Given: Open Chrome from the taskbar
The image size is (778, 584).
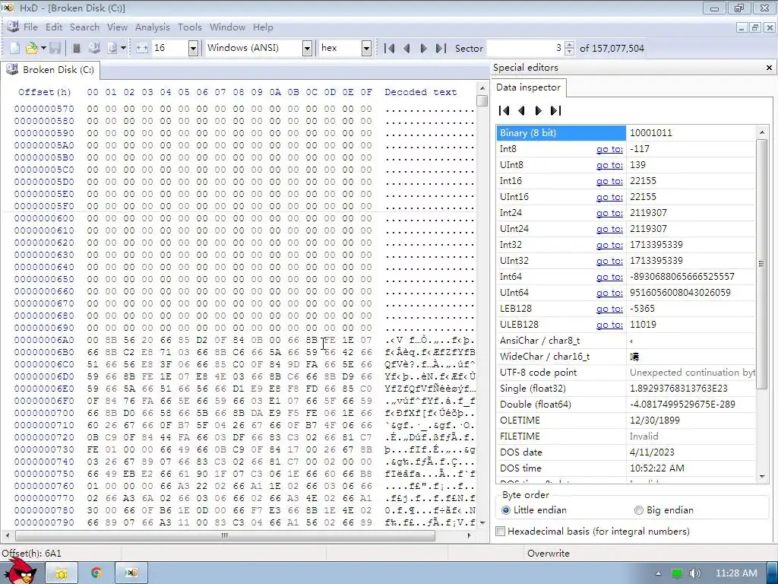Looking at the screenshot, I should [96, 573].
